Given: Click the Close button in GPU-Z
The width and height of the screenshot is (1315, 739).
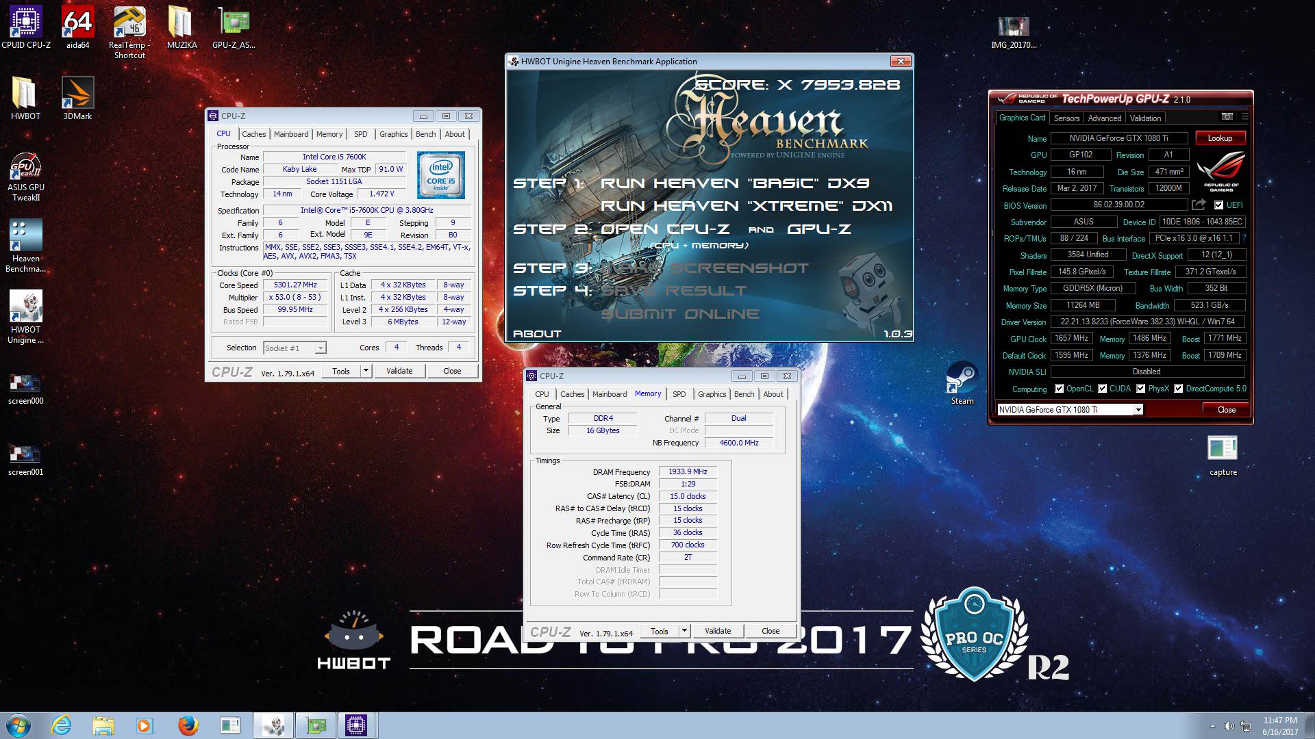Looking at the screenshot, I should coord(1226,410).
